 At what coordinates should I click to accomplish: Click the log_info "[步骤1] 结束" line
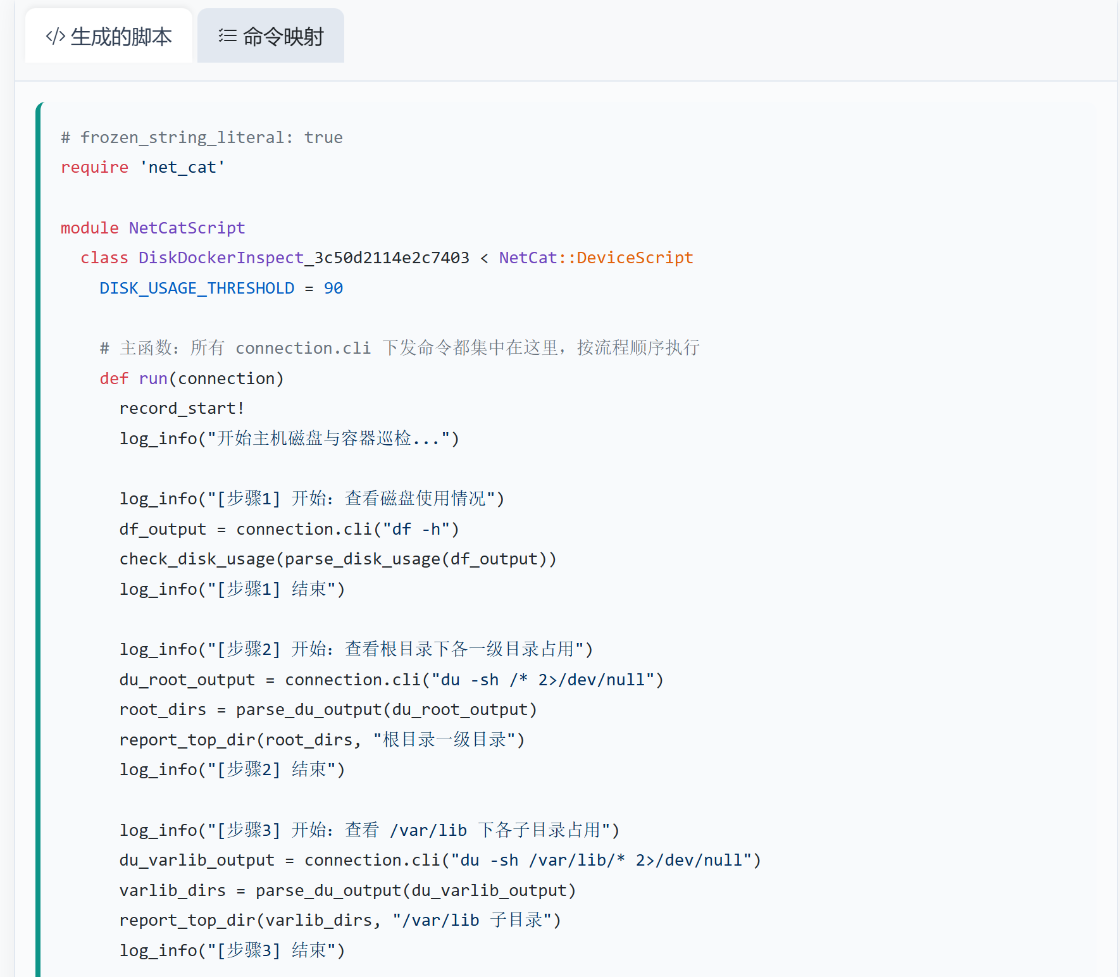pyautogui.click(x=232, y=589)
